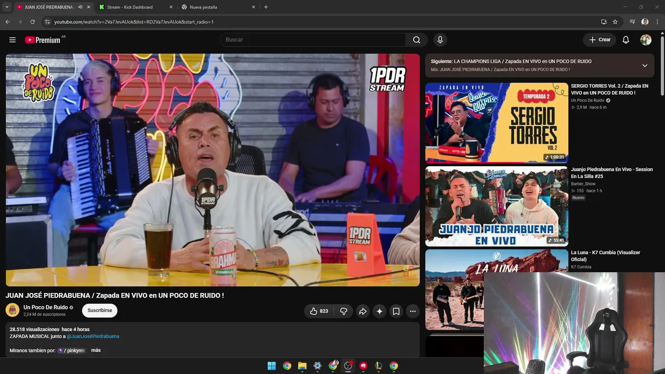
Task: Expand the Siguiente mix playlist panel
Action: coord(645,65)
